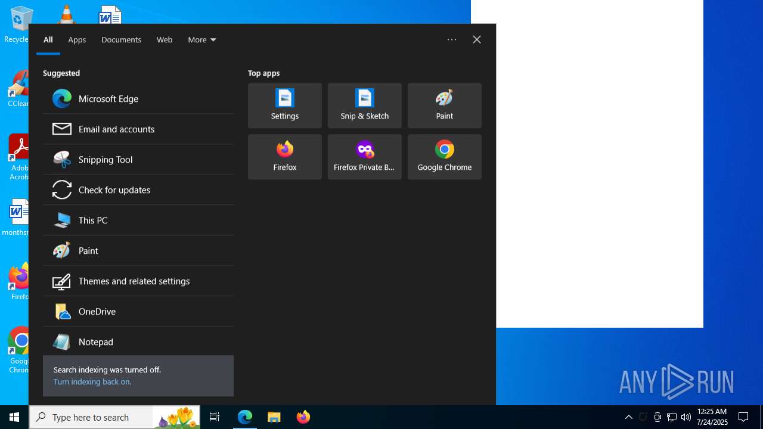Image resolution: width=763 pixels, height=429 pixels.
Task: Expand the More search filter dropdown
Action: point(202,40)
